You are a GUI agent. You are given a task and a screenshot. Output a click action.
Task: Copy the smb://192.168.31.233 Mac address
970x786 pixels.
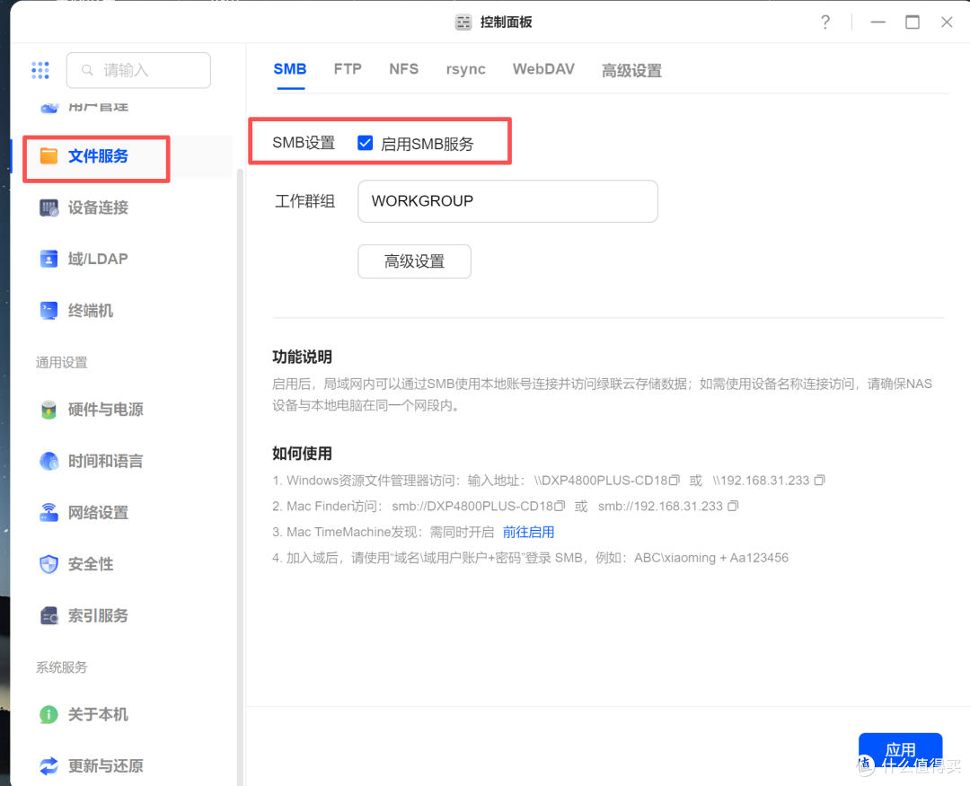[733, 506]
